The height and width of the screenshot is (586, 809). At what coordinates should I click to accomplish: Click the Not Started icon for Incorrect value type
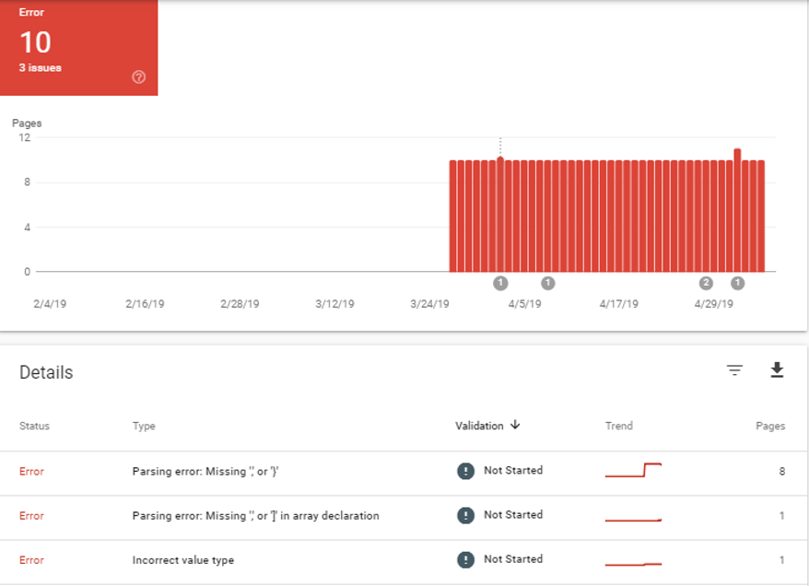tap(465, 559)
